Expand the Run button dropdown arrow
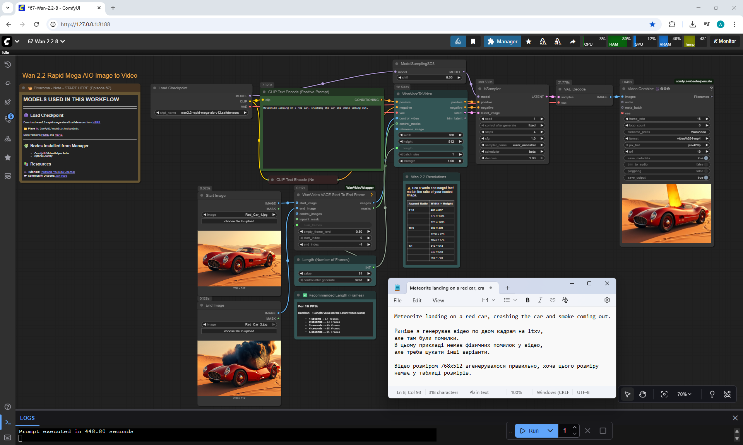 point(550,431)
